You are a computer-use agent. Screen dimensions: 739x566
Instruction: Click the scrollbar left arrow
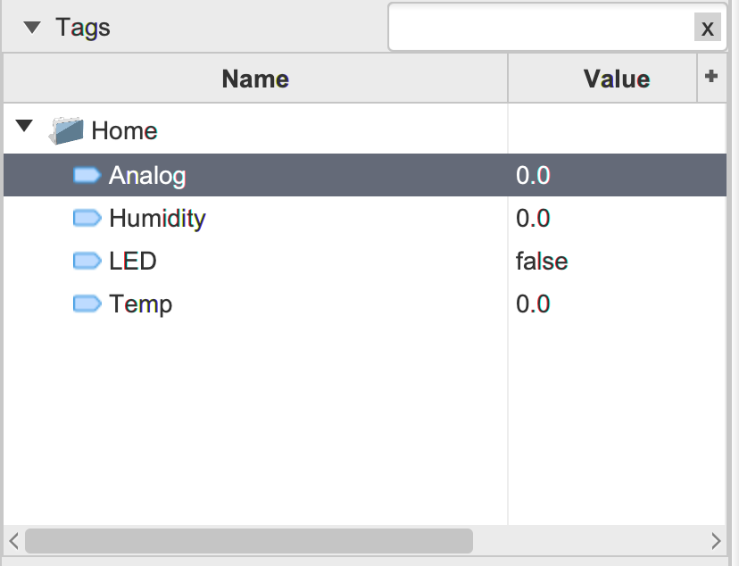coord(13,540)
